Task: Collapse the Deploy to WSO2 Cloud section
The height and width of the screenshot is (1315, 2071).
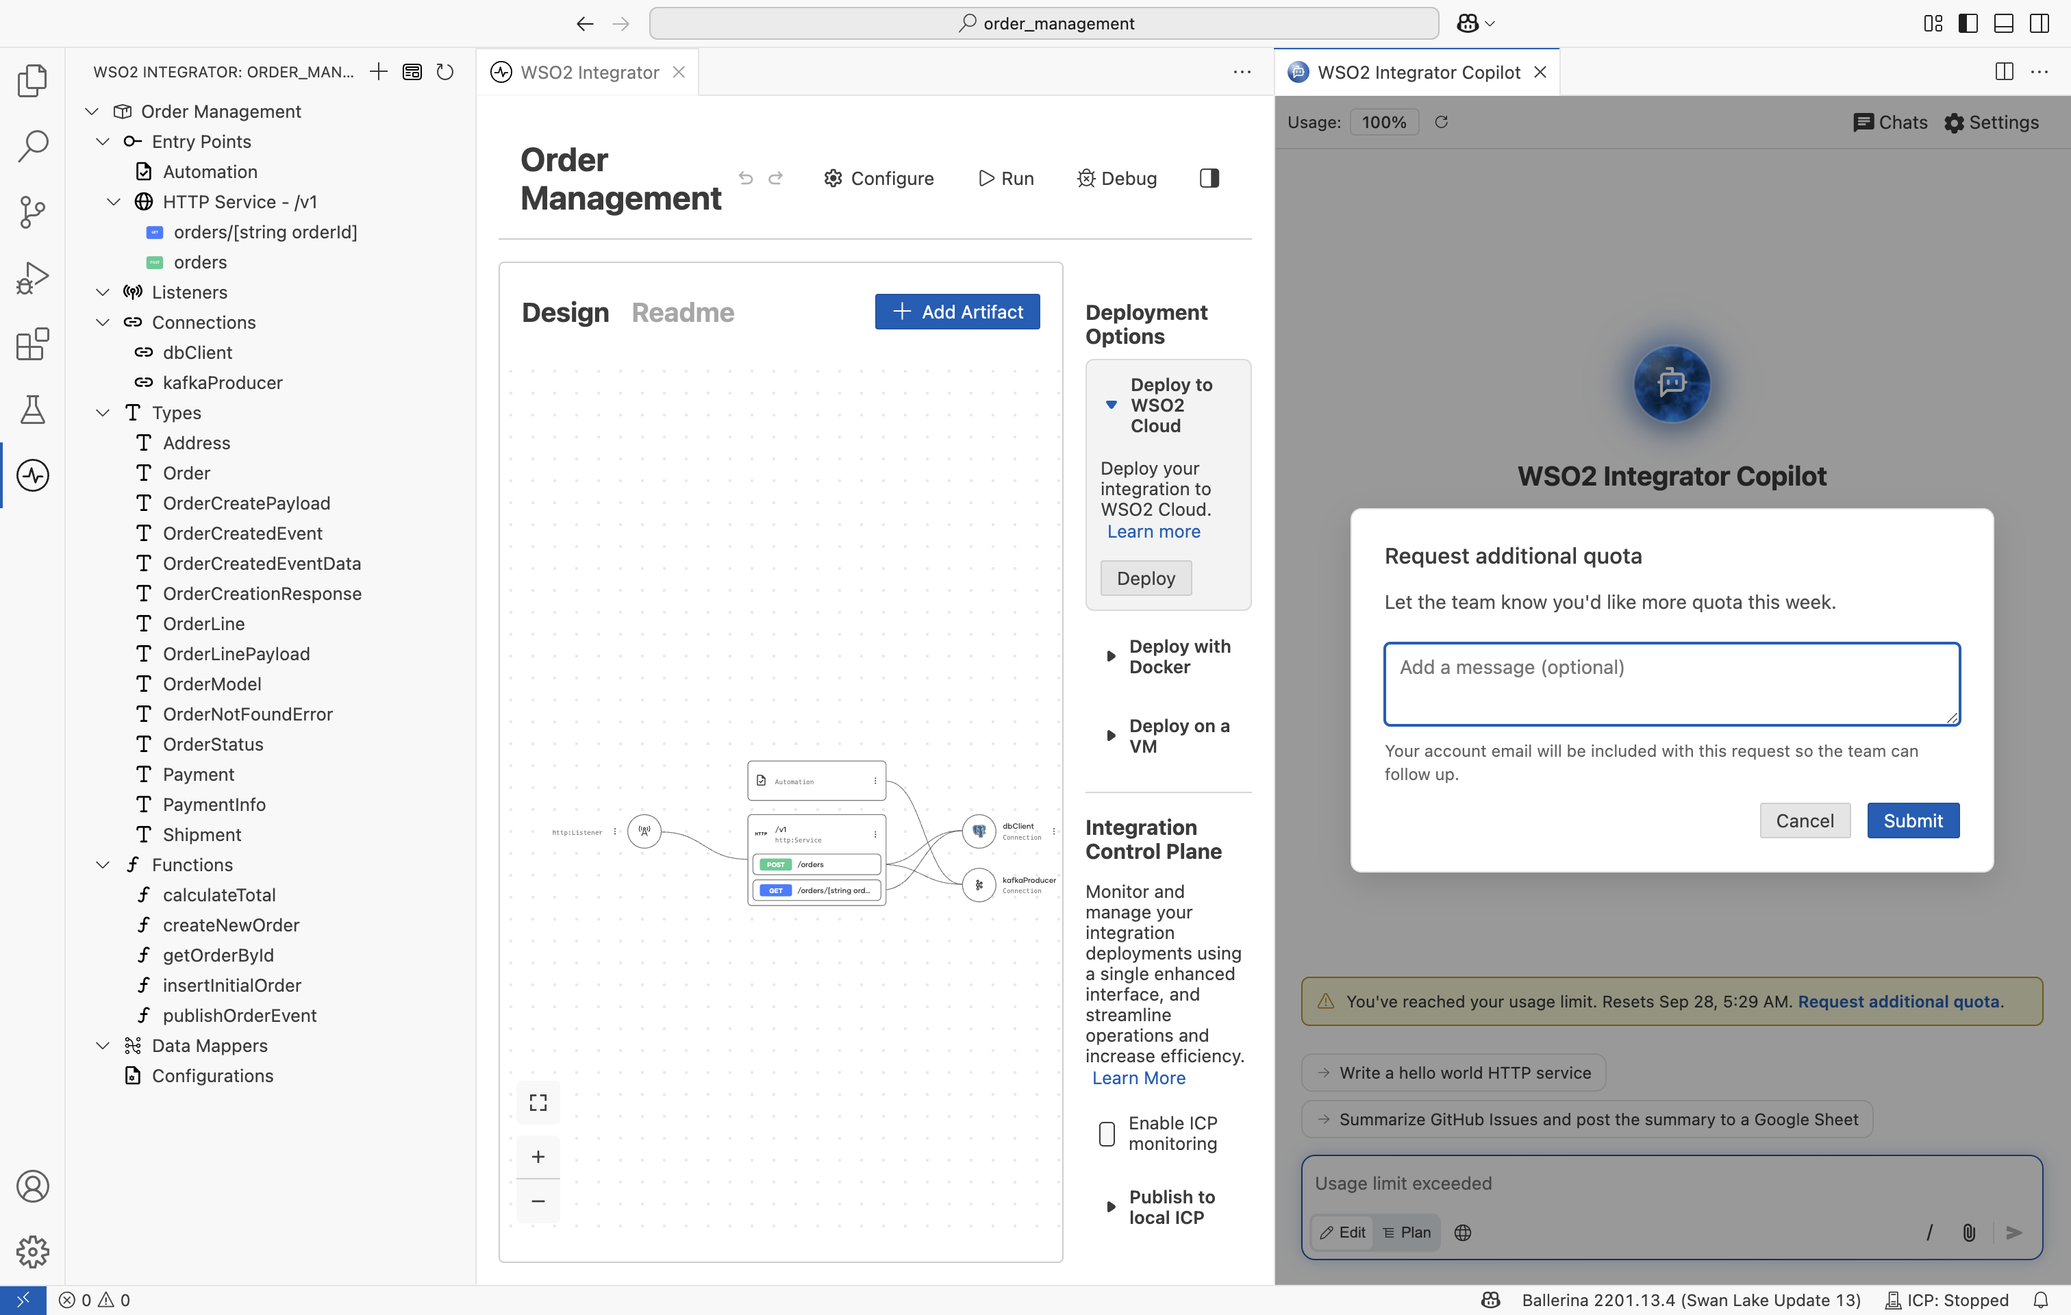Action: point(1112,405)
